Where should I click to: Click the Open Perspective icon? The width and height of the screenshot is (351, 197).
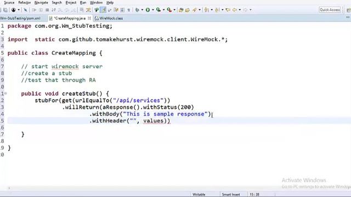pyautogui.click(x=348, y=10)
